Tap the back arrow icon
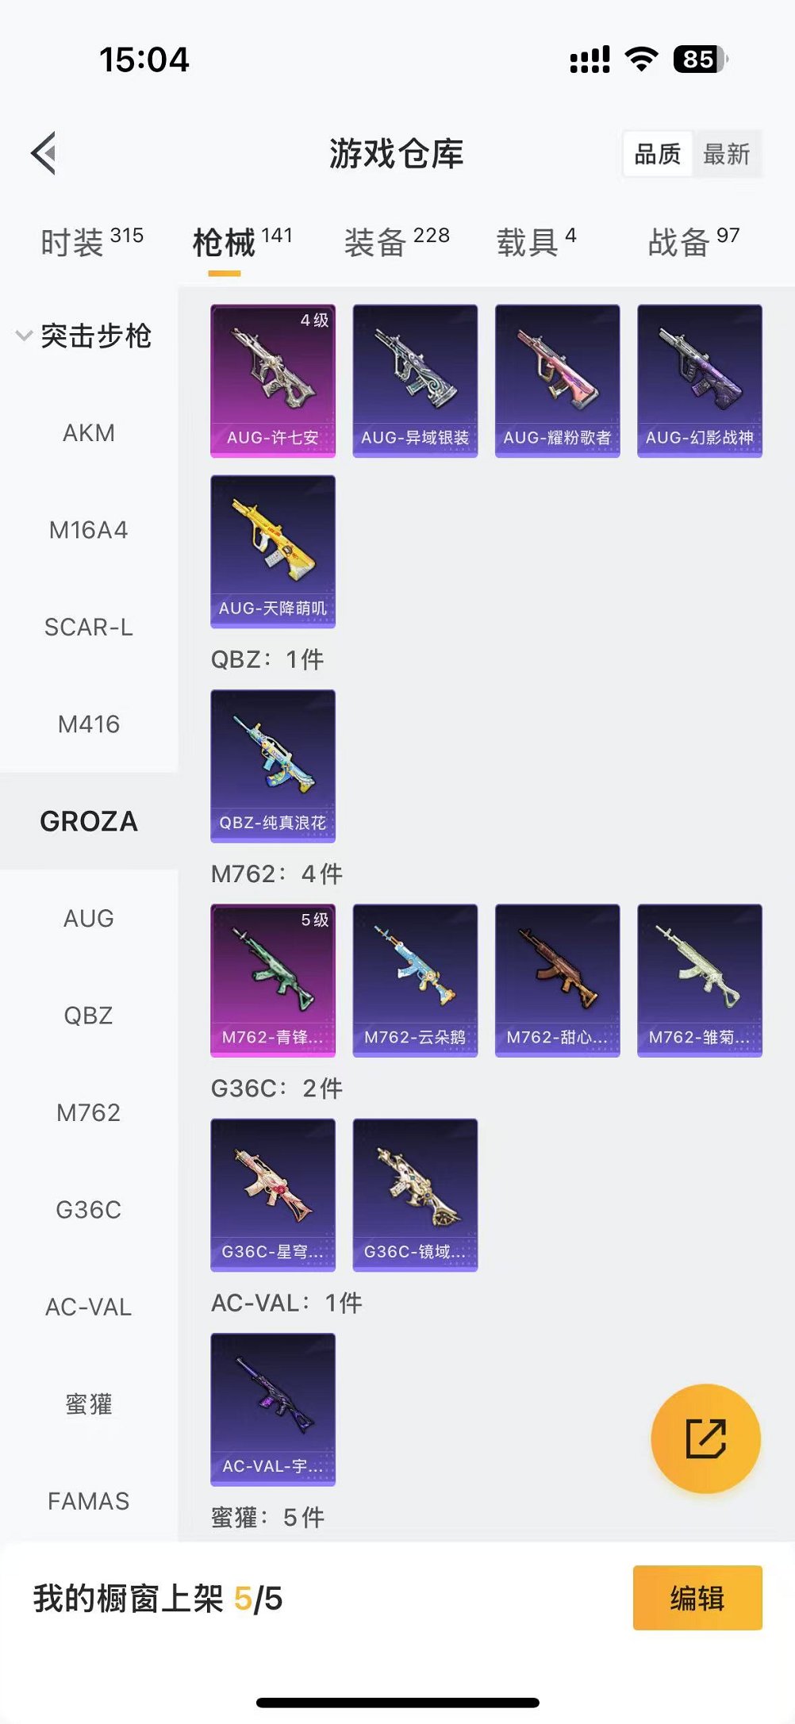795x1724 pixels. 44,153
